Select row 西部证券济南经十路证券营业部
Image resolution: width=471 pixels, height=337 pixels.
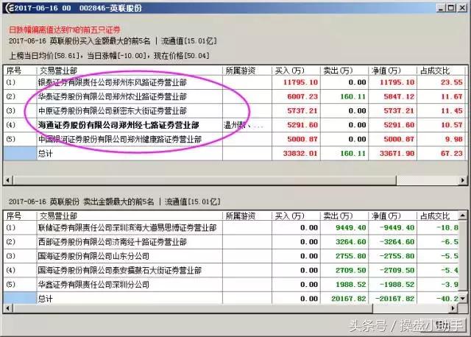[x=231, y=242]
